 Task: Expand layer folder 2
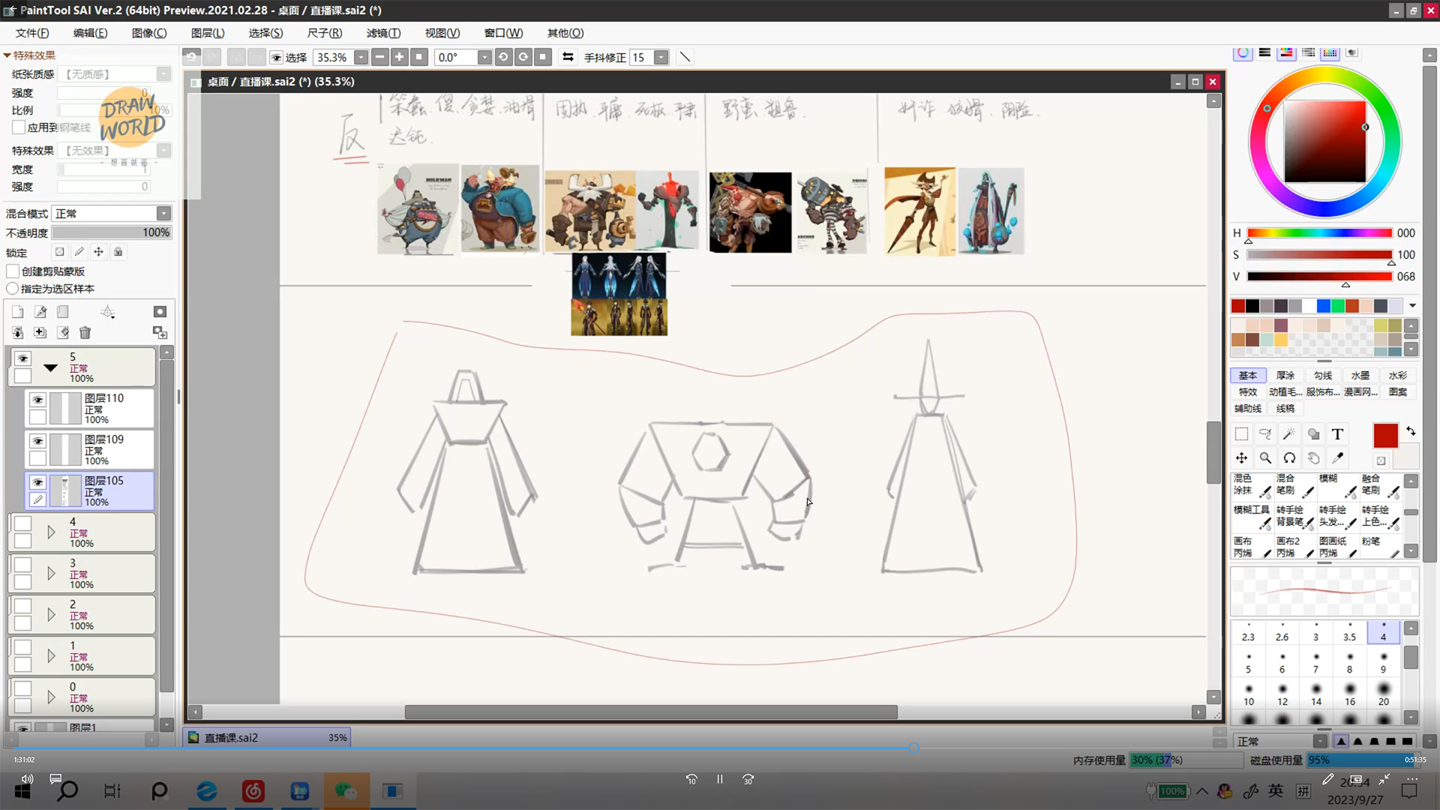[x=51, y=615]
